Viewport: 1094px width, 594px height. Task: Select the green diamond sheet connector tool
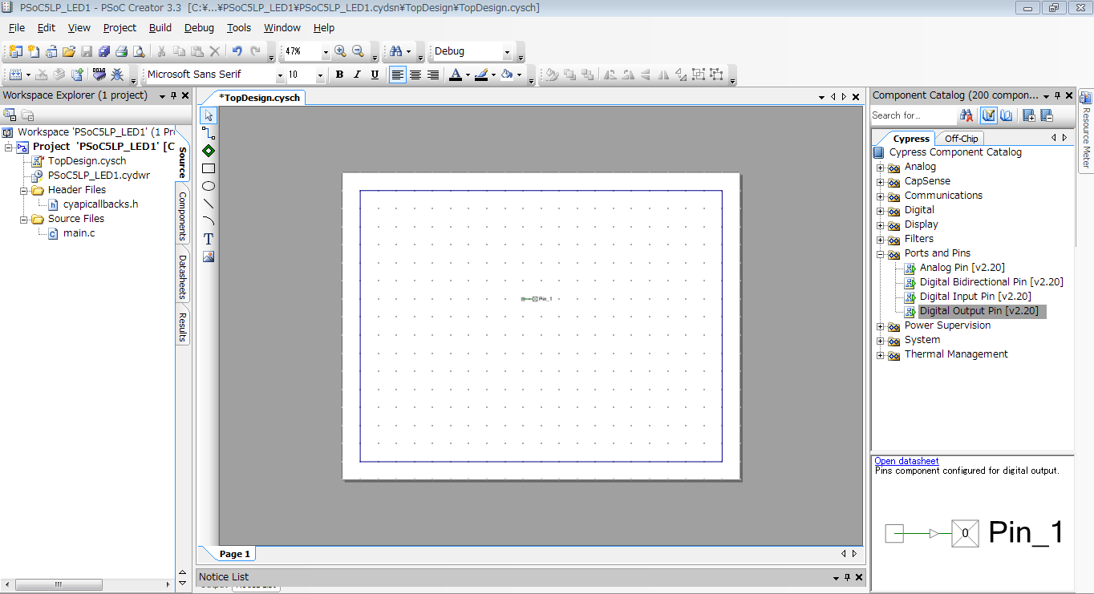pos(209,151)
